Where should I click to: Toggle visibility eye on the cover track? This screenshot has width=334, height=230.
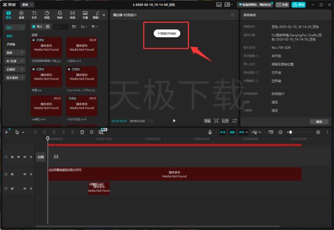point(18,157)
